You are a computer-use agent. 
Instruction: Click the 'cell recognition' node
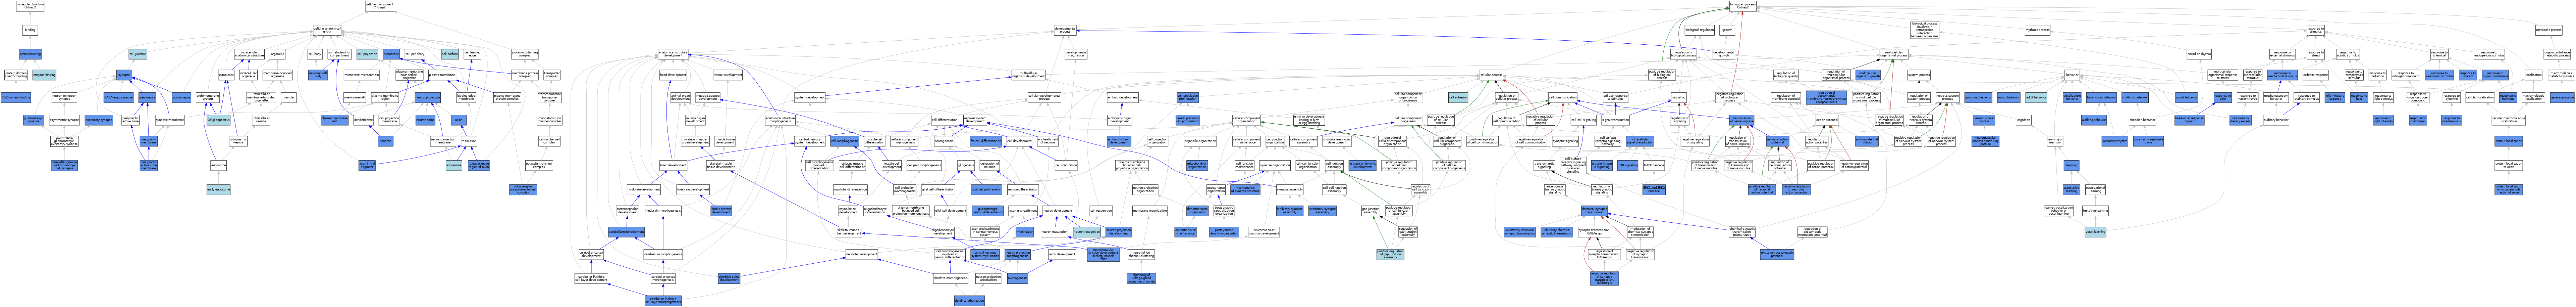click(1101, 210)
